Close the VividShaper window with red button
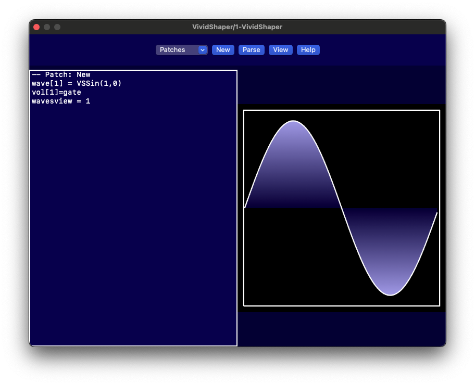475x385 pixels. click(x=36, y=27)
